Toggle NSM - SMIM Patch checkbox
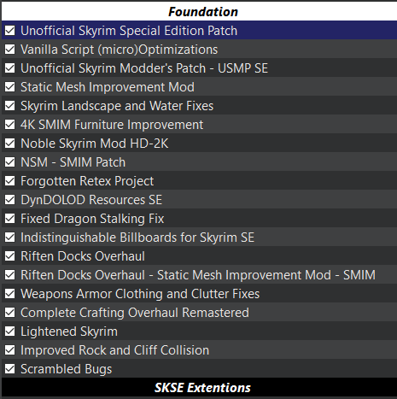Image resolution: width=397 pixels, height=399 pixels. point(10,161)
